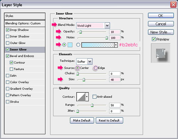Screen dimensions: 178x139
Task: Select Edge as glow source
Action: coord(95,68)
